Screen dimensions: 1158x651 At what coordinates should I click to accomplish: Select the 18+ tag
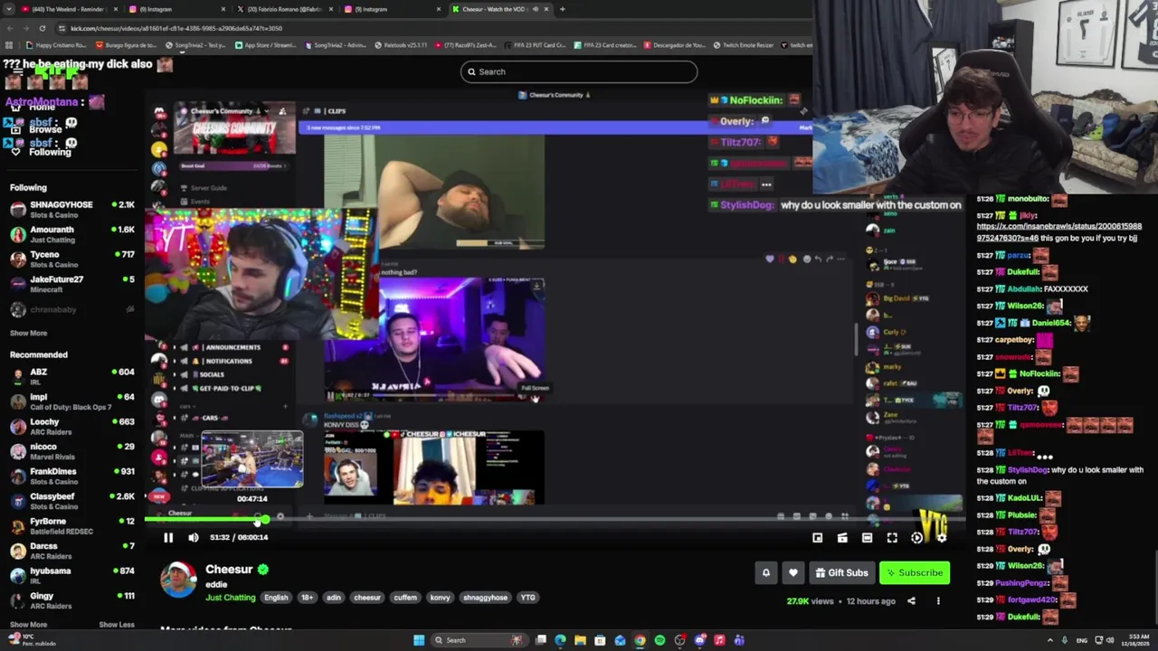pos(307,598)
